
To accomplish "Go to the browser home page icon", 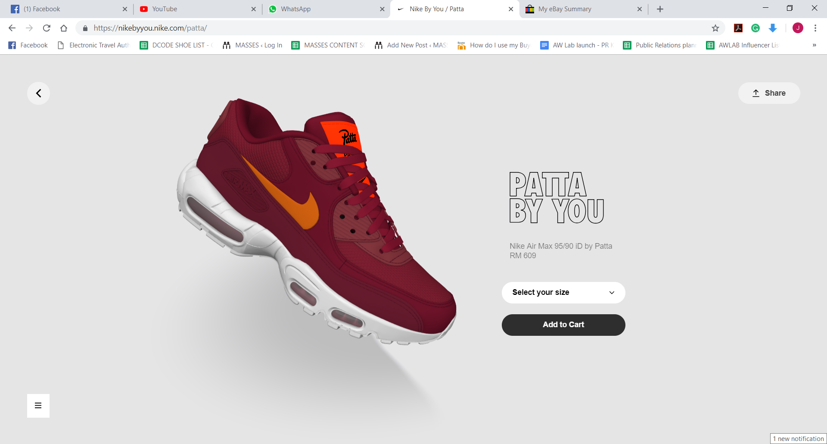I will click(64, 28).
